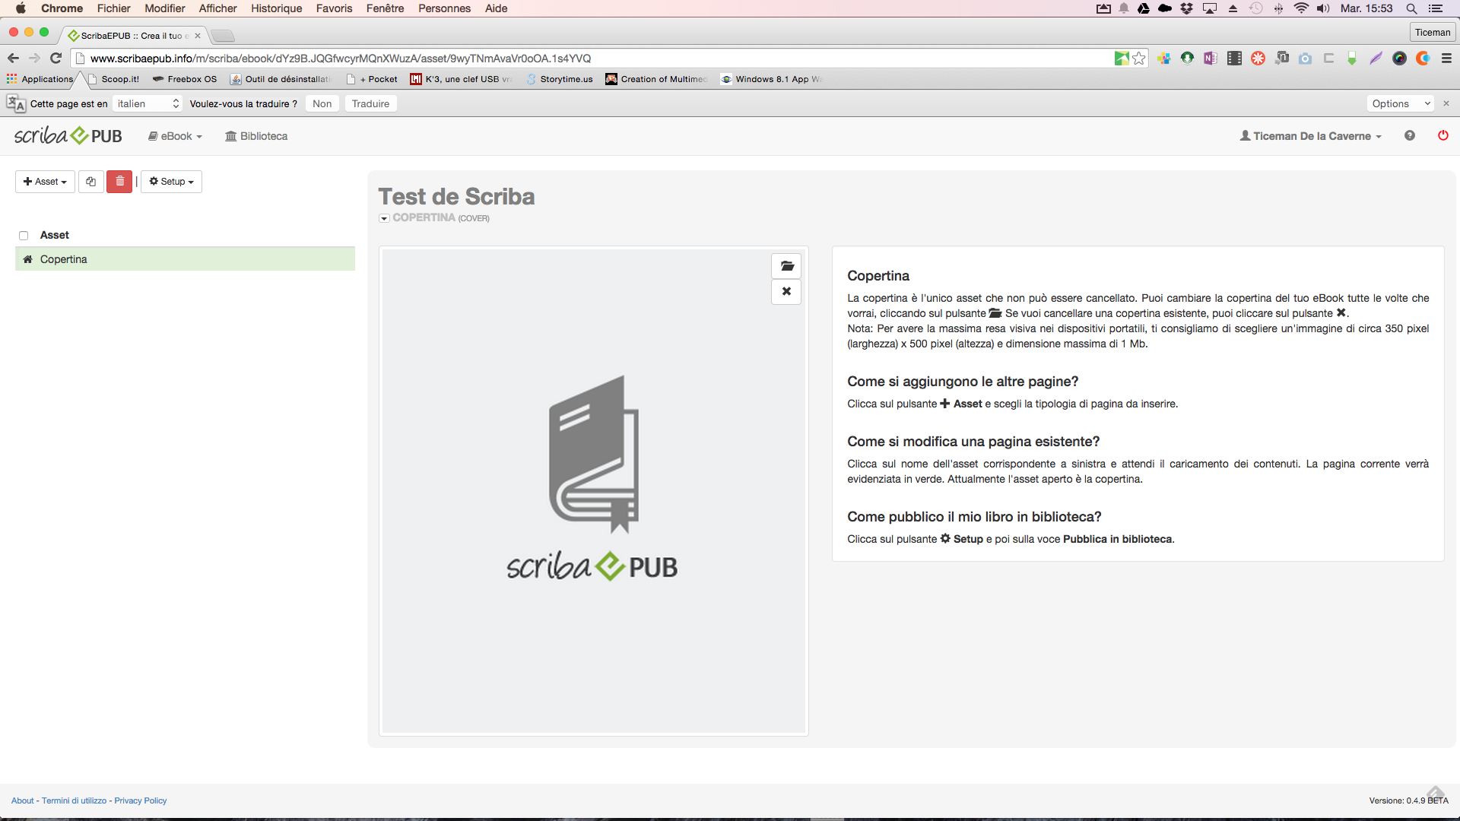Click the URL address bar field
1460x821 pixels.
(593, 59)
